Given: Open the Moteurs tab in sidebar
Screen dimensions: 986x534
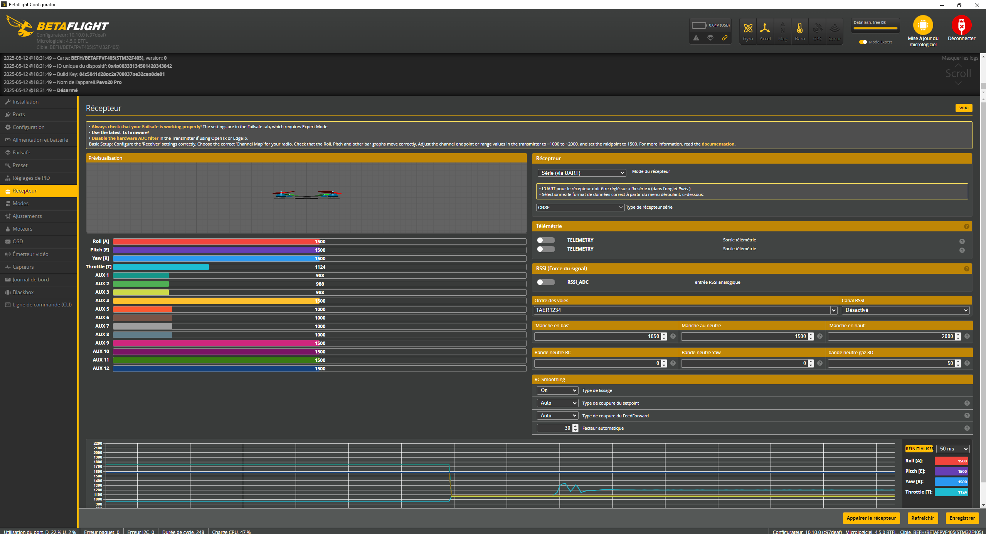Looking at the screenshot, I should pos(22,229).
